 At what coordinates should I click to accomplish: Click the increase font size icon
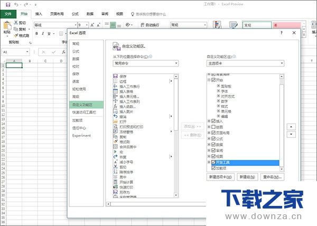pyautogui.click(x=92, y=25)
